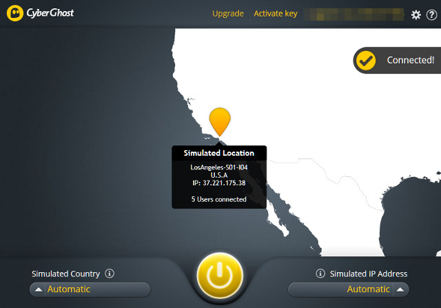This screenshot has height=308, width=441.
Task: Click the CyberGhost brand name text
Action: (x=50, y=13)
